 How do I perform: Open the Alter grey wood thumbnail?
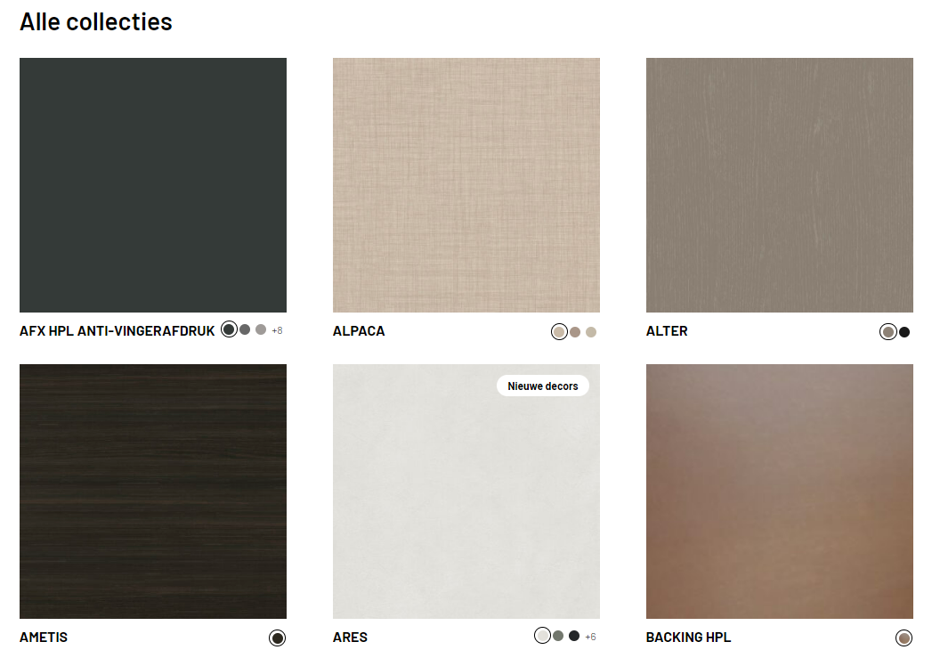779,185
